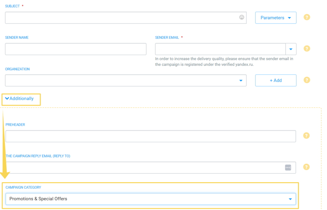
Task: Open the personalization icon in the Reply To field
Action: point(288,167)
